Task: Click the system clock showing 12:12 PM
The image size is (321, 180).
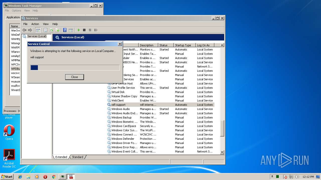Action: (308, 177)
